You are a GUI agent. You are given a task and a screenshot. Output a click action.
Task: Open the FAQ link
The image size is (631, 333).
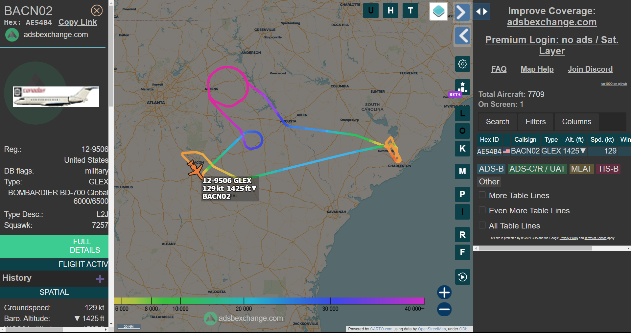coord(499,69)
